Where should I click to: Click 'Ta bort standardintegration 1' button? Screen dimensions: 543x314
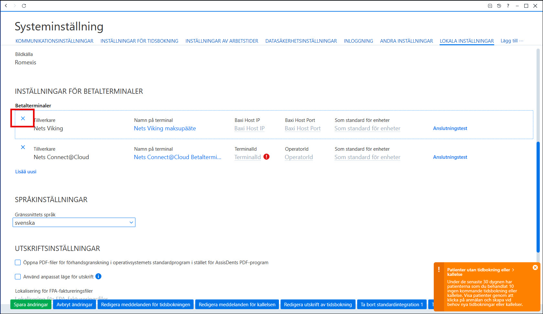(392, 305)
